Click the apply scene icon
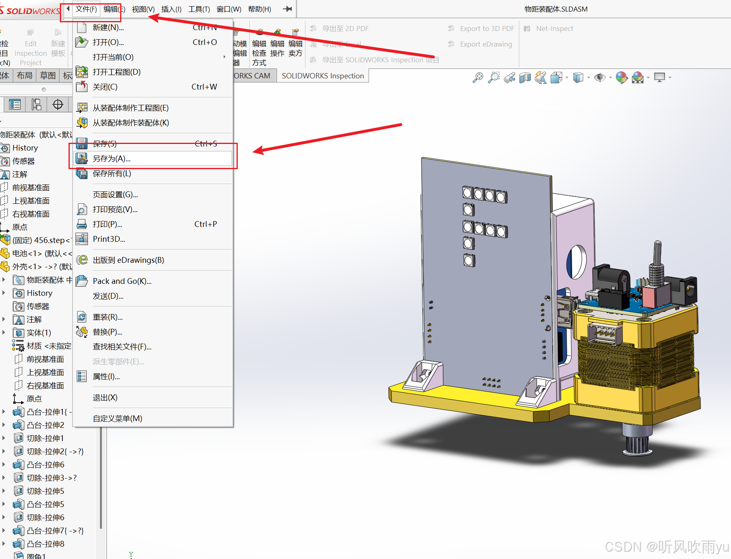Viewport: 731px width, 559px height. point(638,78)
